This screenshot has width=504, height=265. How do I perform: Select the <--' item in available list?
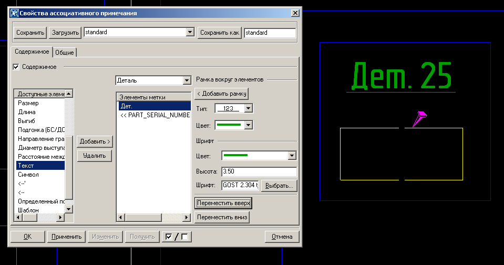[40, 184]
